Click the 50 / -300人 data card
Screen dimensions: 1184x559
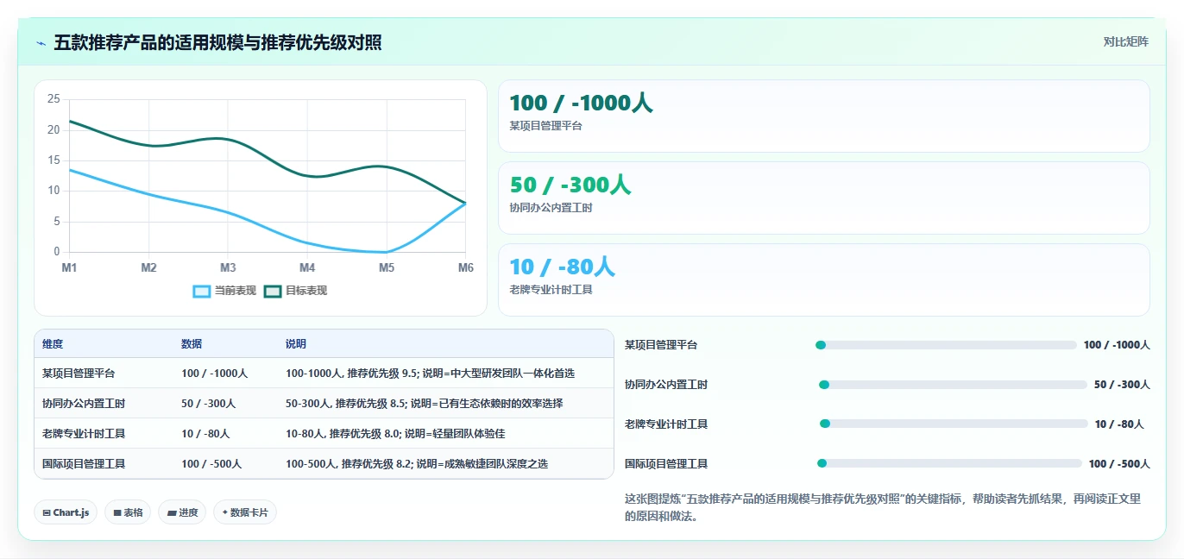point(824,198)
